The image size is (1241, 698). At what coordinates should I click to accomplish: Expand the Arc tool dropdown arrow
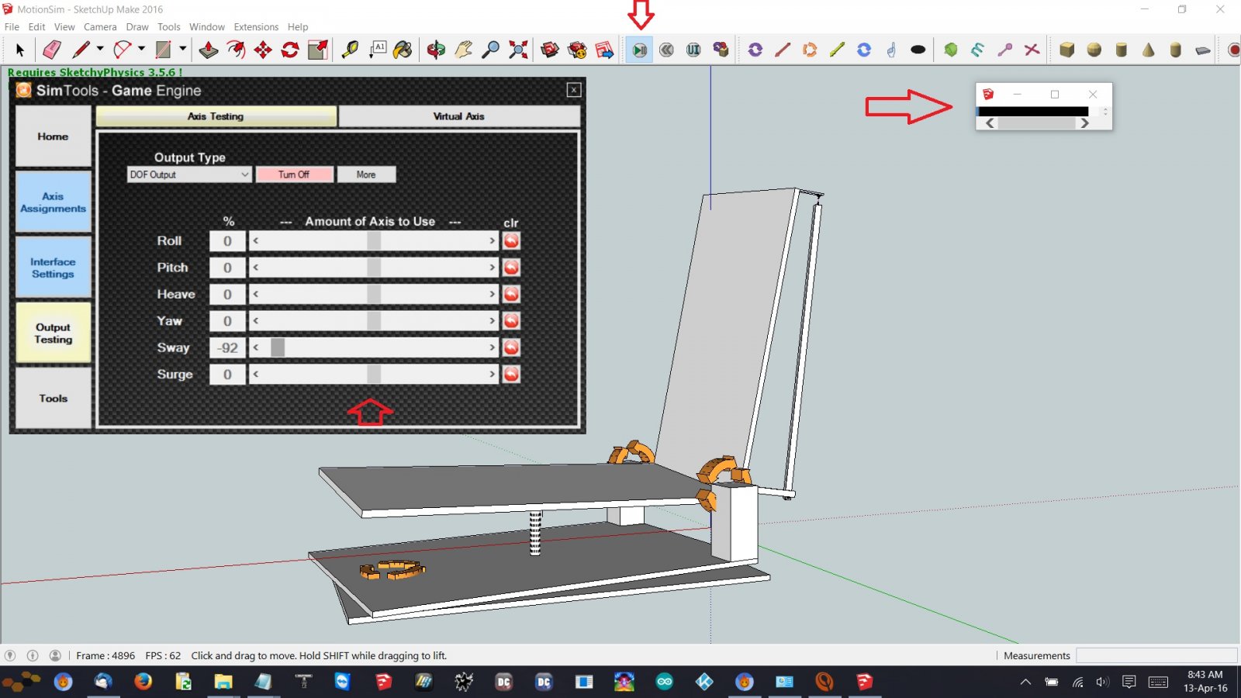141,49
